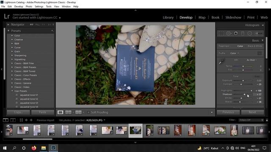Viewport: 271px width, 152px height.
Task: Click the Exposure slider handle
Action: (x=243, y=81)
